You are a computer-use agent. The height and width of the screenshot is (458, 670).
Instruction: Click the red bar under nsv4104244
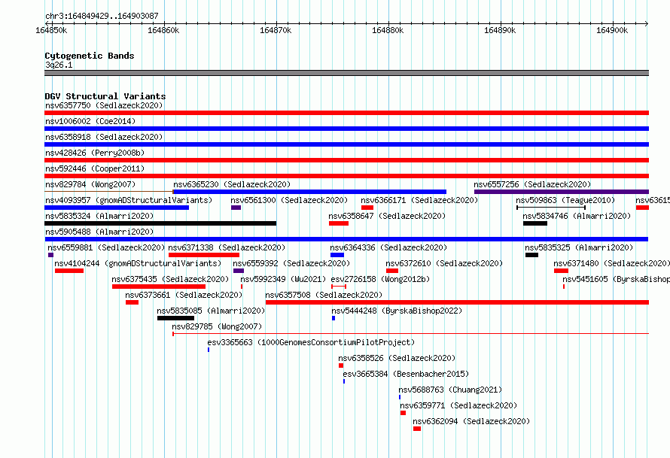pyautogui.click(x=69, y=271)
